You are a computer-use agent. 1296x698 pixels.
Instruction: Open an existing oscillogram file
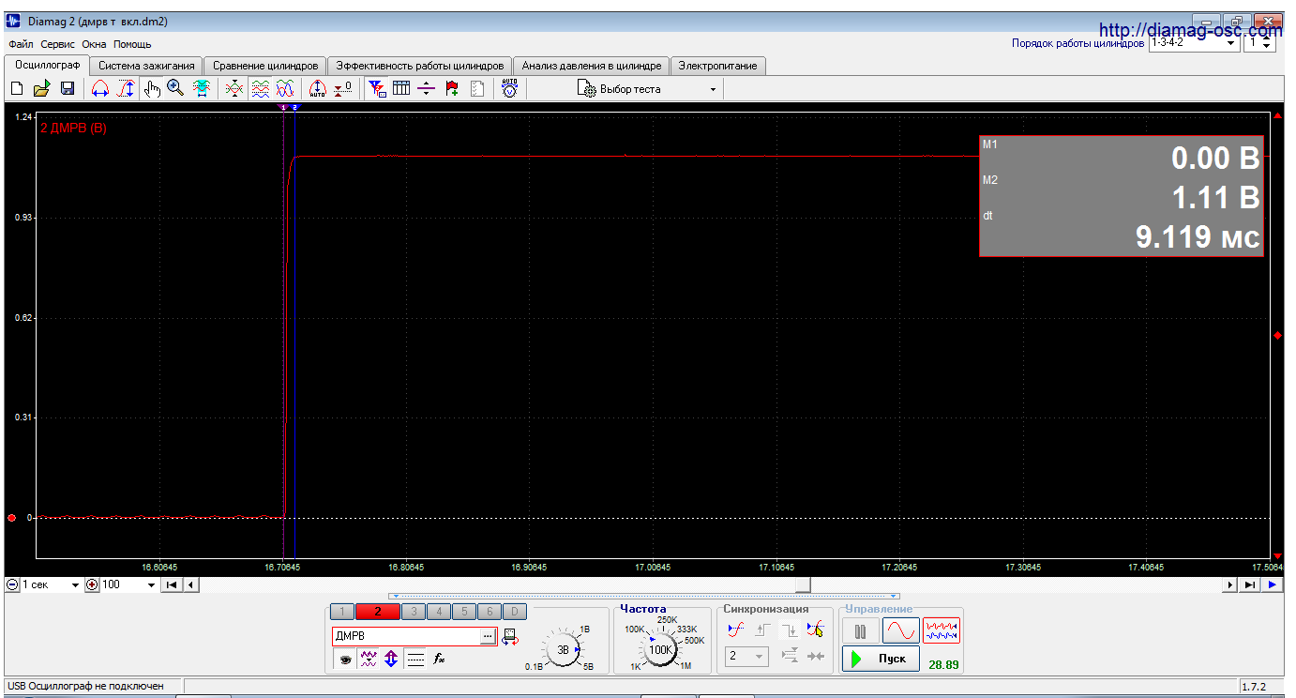coord(41,88)
